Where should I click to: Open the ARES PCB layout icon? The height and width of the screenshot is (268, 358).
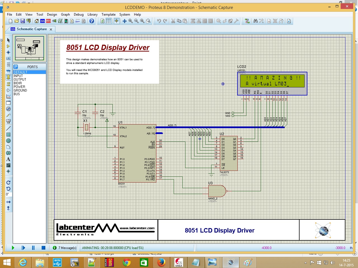point(48,21)
